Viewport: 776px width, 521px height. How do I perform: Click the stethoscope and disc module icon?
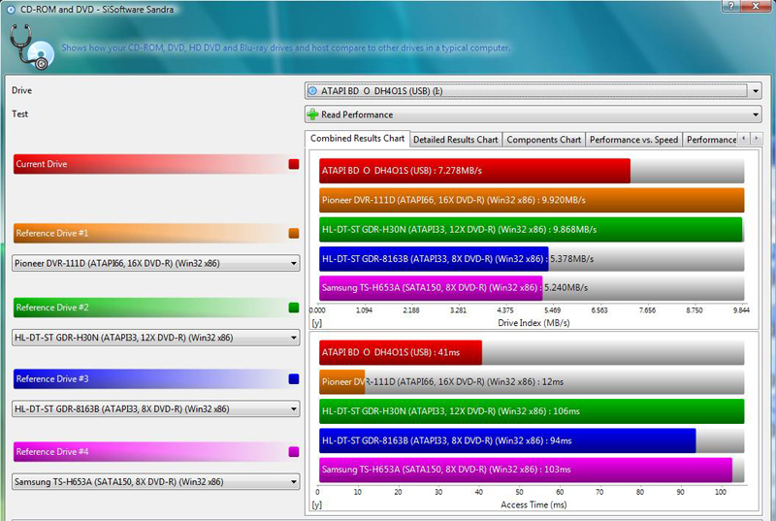[x=31, y=48]
